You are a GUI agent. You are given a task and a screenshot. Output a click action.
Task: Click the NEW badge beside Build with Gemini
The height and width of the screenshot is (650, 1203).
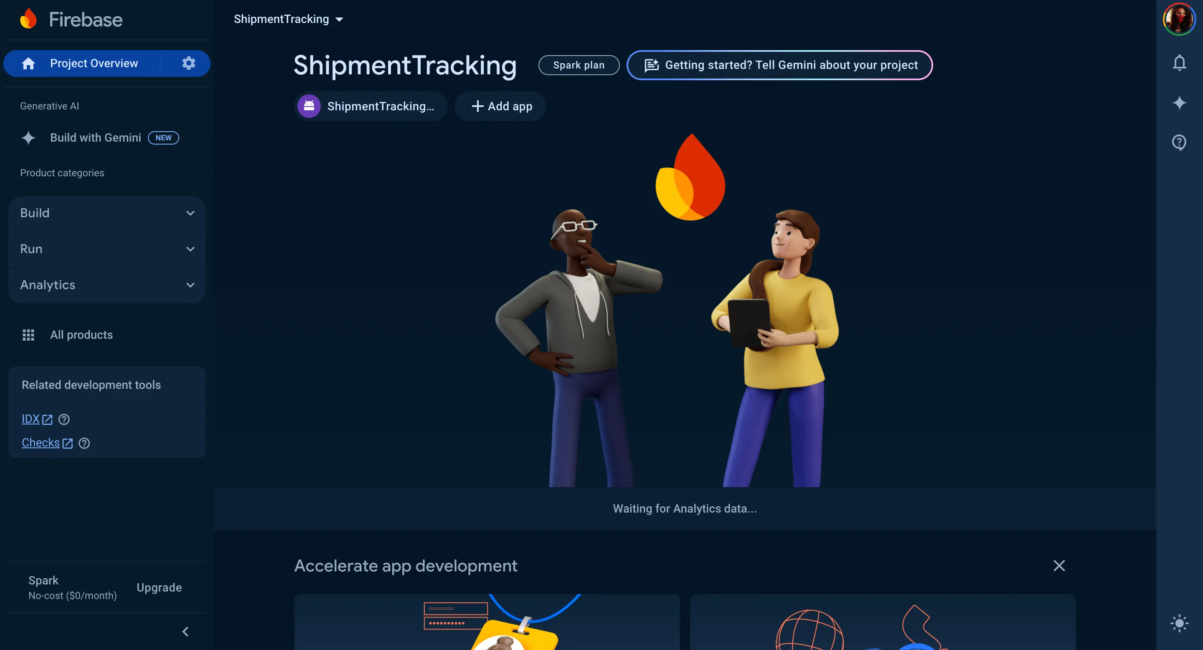click(x=163, y=138)
